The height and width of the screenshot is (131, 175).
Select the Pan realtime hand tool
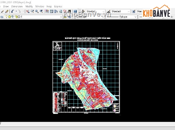coord(28,11)
